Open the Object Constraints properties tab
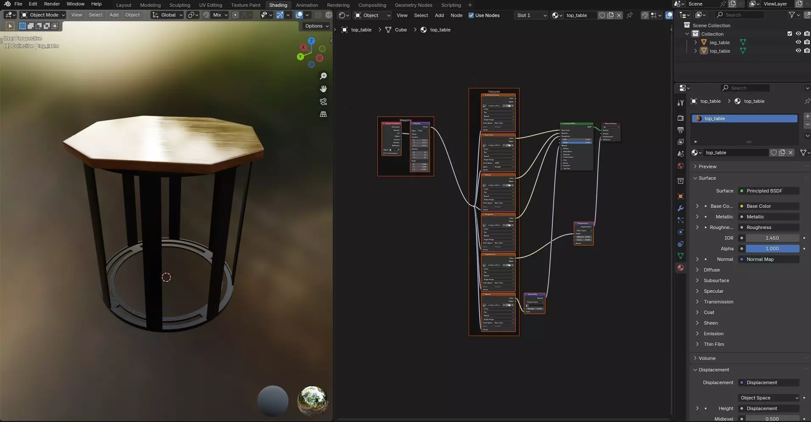811x422 pixels. click(681, 244)
